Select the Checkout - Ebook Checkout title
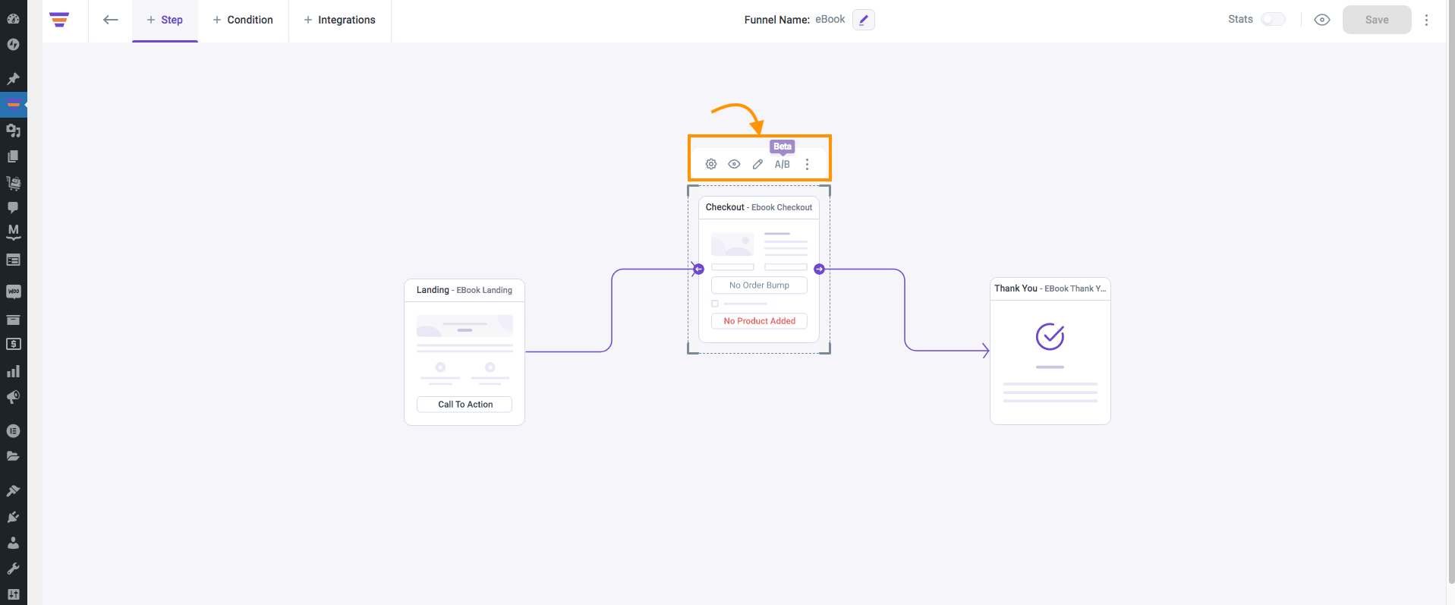 coord(759,207)
